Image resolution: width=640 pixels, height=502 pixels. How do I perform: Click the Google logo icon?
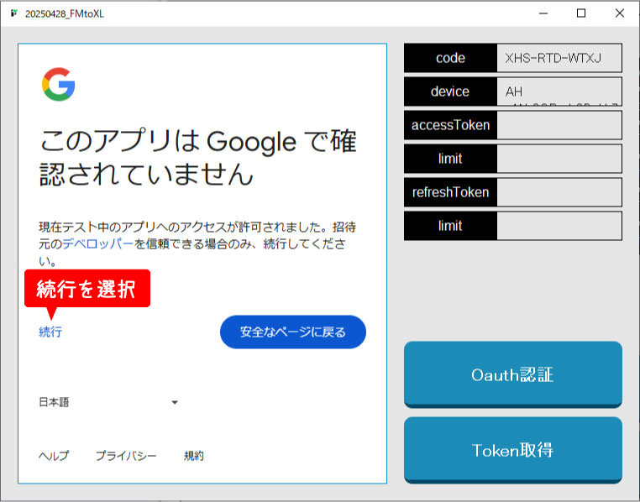[58, 85]
